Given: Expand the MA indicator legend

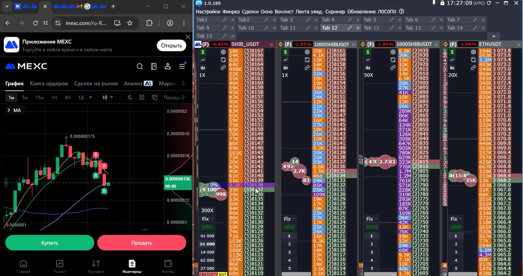Looking at the screenshot, I should point(9,110).
